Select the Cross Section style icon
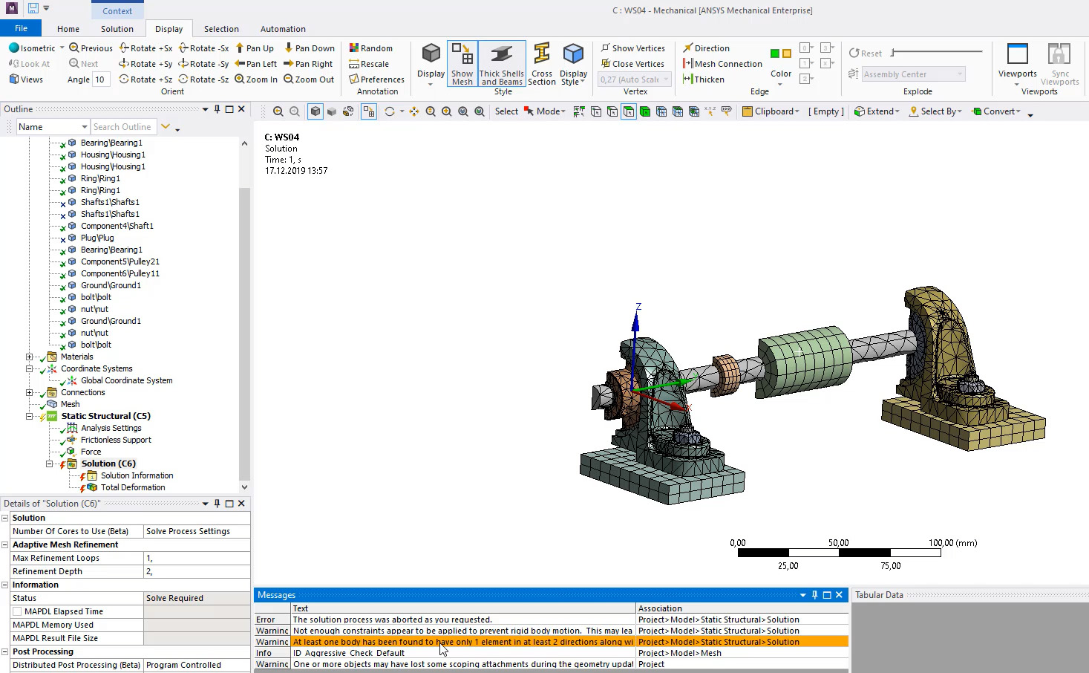 click(542, 65)
